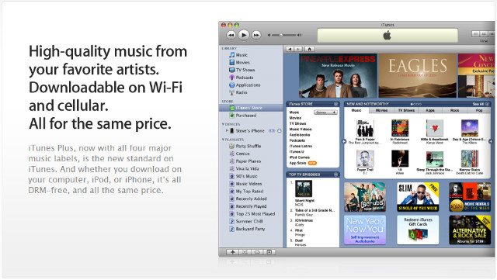
Task: Open the Scrubs new season tile
Action: (x=365, y=197)
